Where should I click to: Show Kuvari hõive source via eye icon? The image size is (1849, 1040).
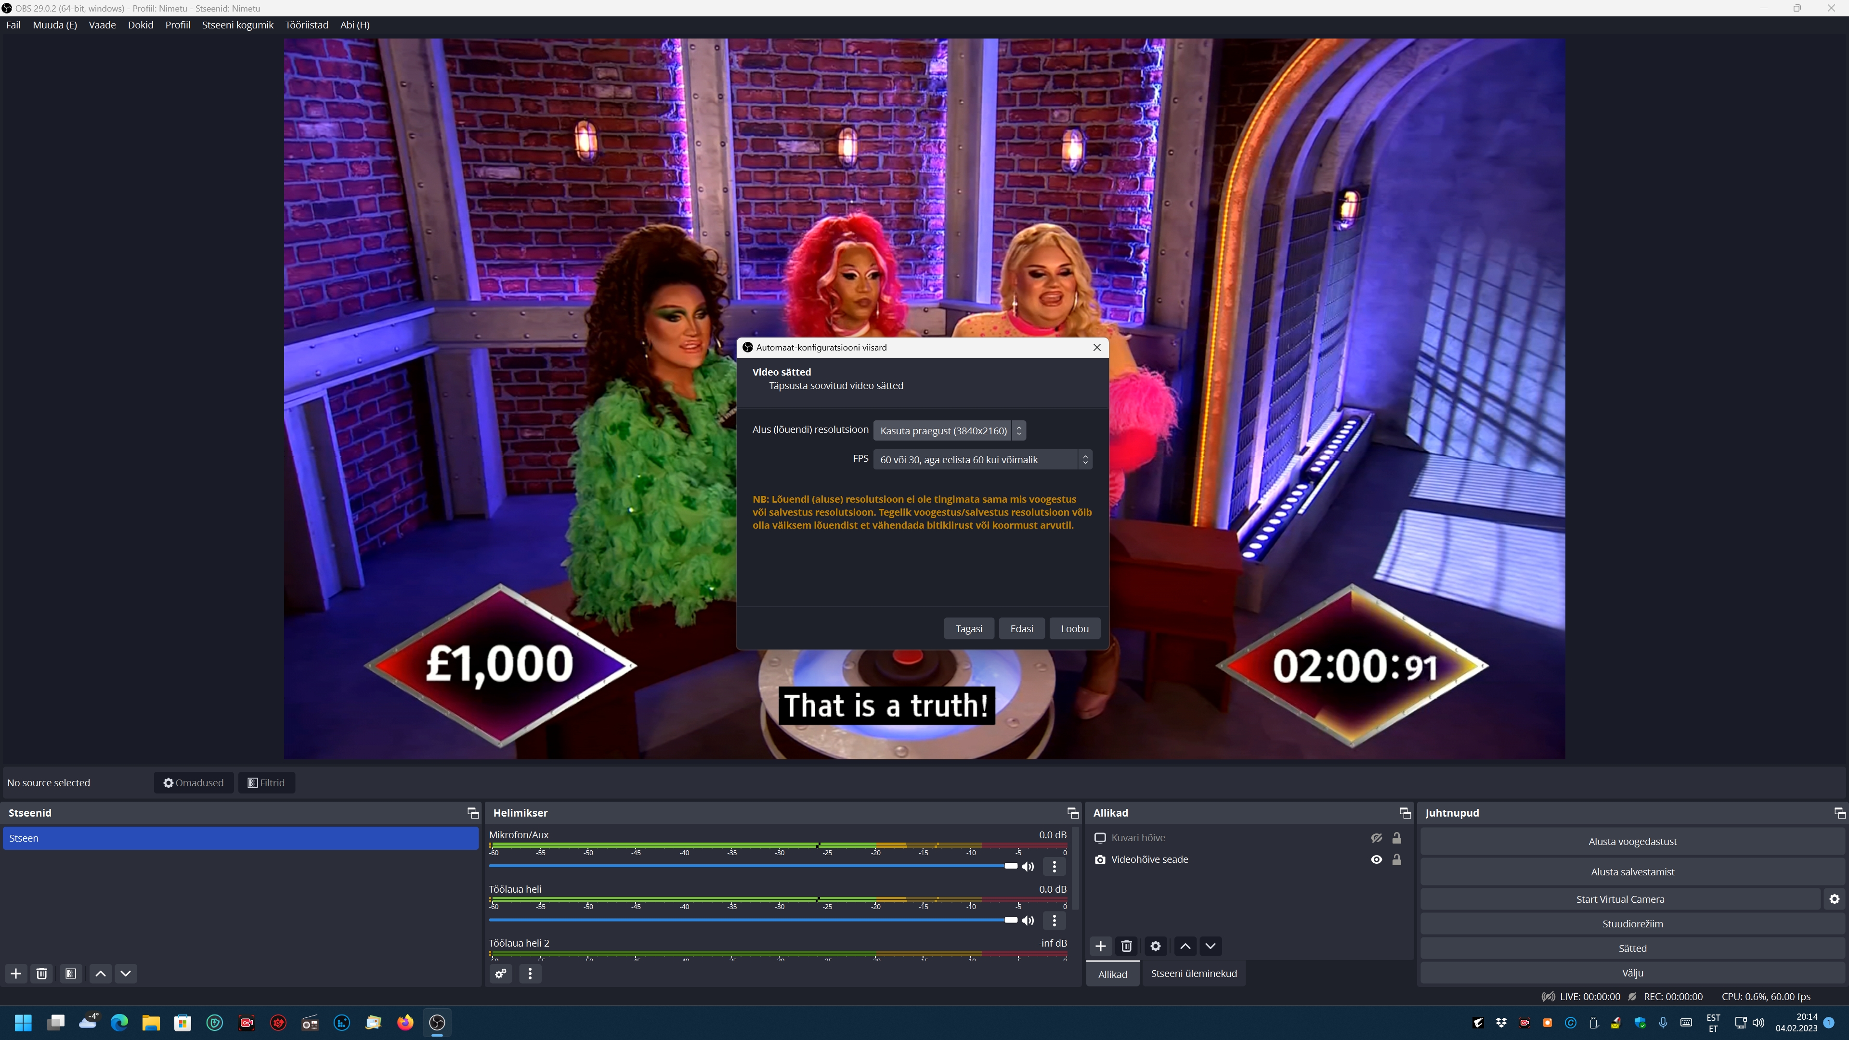coord(1376,838)
